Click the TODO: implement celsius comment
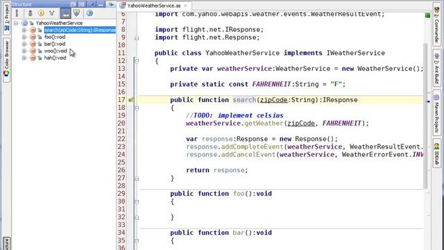Image resolution: width=444 pixels, height=250 pixels. point(234,115)
